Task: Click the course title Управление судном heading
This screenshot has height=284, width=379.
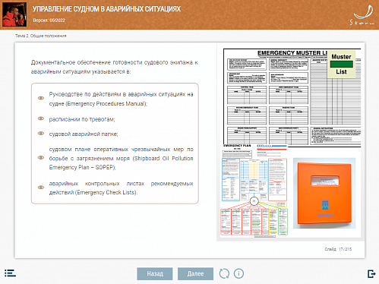Action: point(106,9)
